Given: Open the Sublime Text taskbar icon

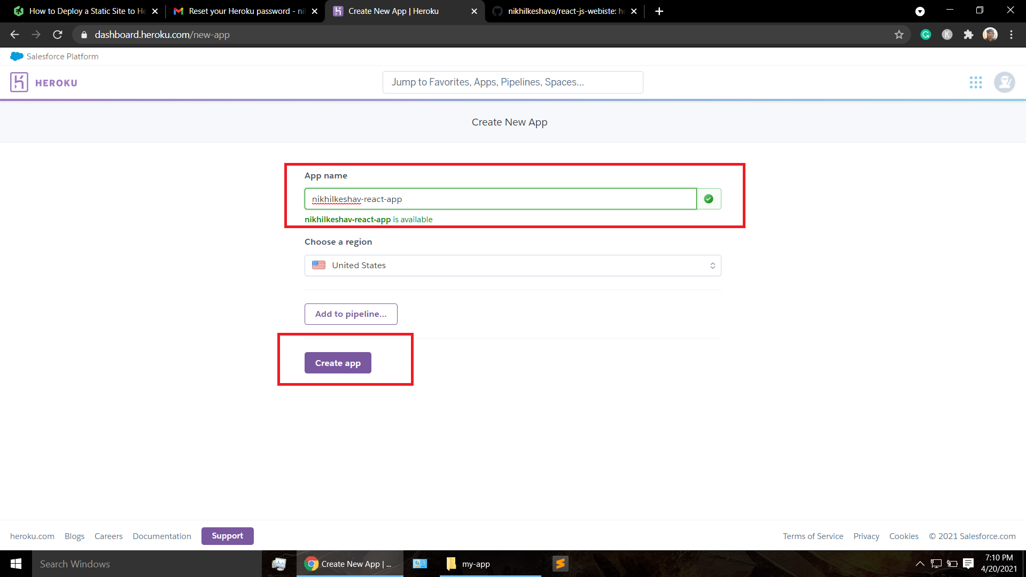Looking at the screenshot, I should pos(560,564).
